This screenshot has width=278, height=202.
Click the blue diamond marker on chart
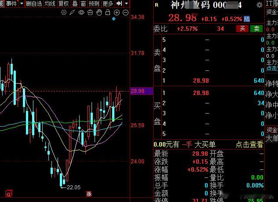click(114, 18)
